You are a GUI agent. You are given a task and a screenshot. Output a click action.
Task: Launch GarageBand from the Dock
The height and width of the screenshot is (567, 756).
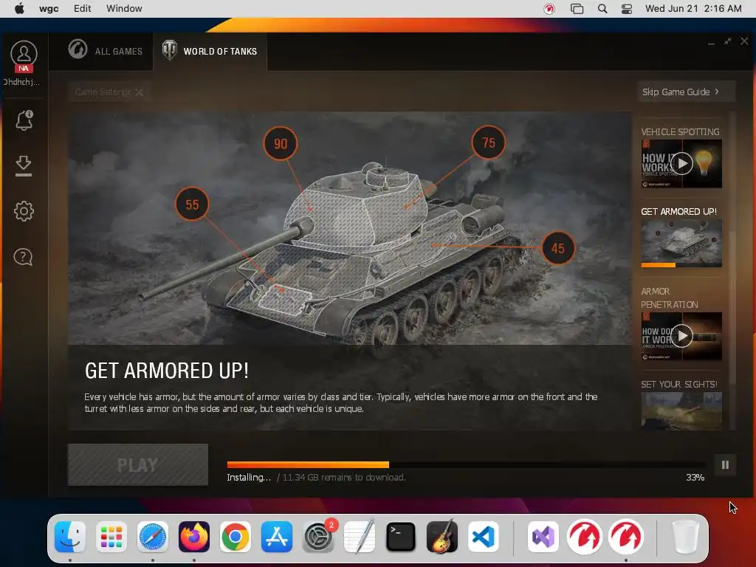click(x=442, y=537)
